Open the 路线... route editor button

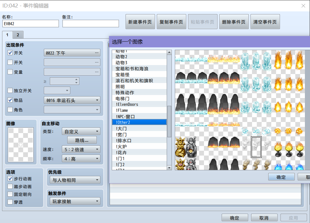click(x=82, y=140)
